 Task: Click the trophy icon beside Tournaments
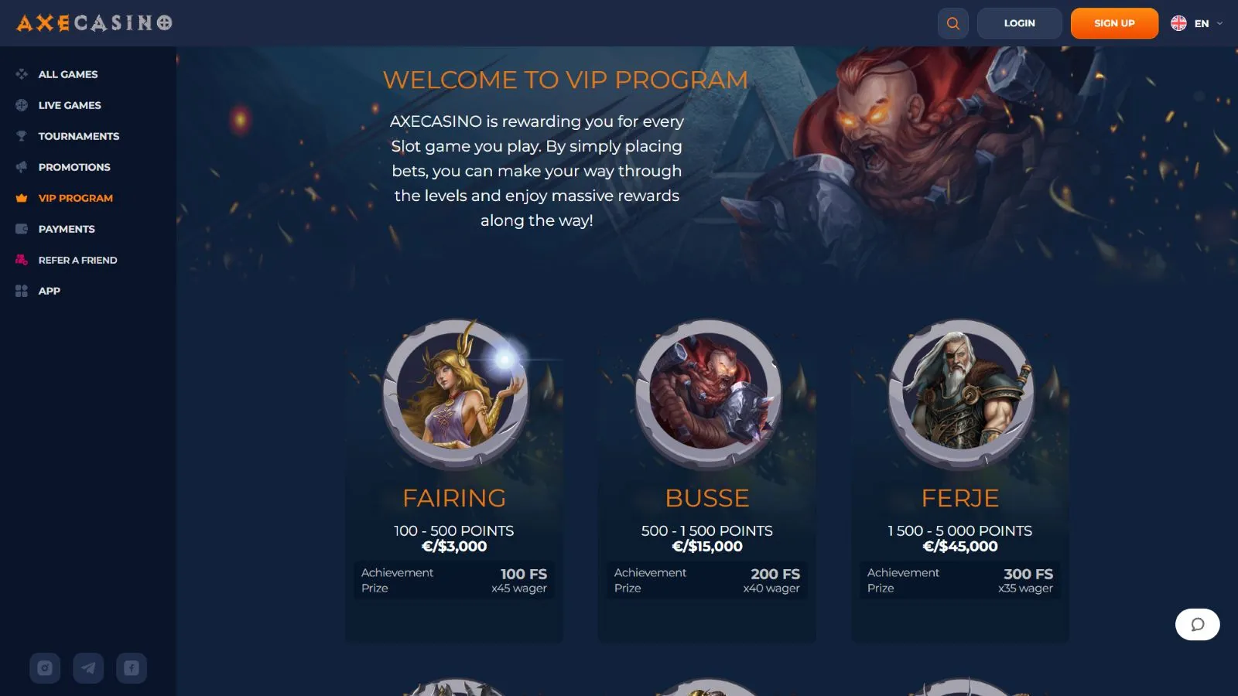click(x=22, y=136)
